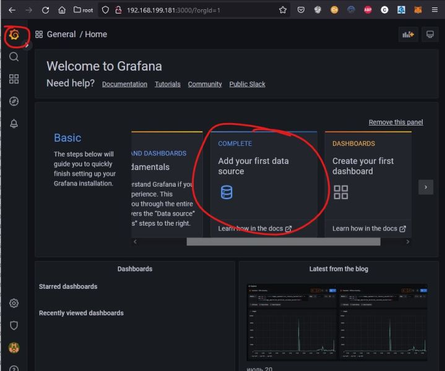Open the MetaMask fox extension icon

coord(418,11)
